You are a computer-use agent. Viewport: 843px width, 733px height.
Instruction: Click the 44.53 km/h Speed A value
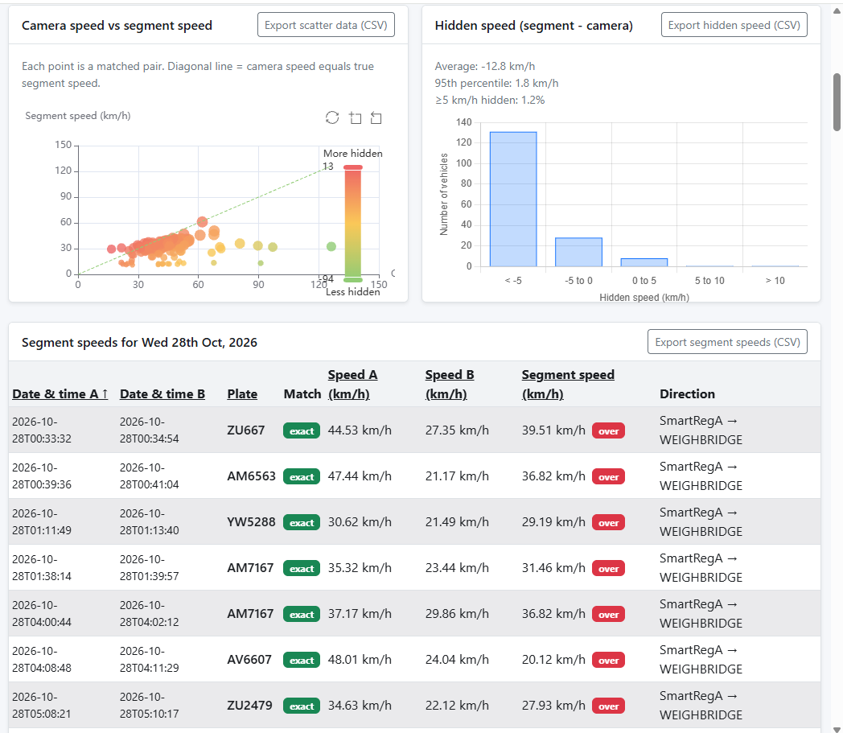click(360, 430)
